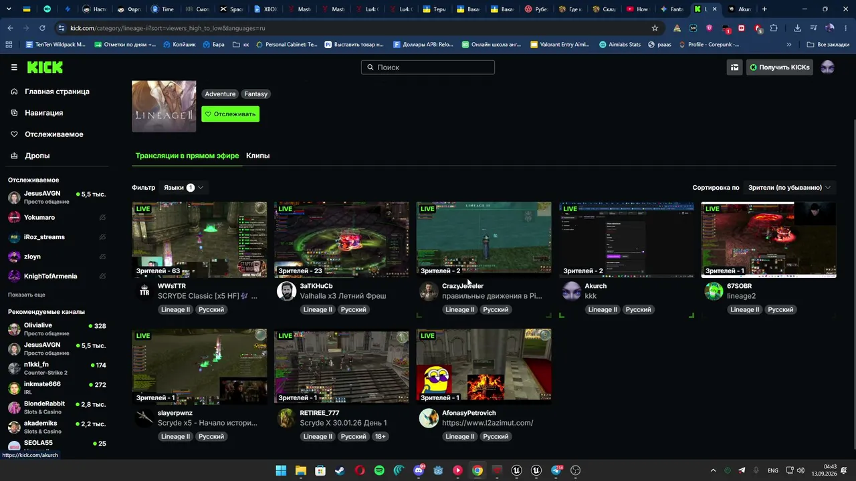856x481 pixels.
Task: Open the Chrome media controls icon
Action: 813,28
